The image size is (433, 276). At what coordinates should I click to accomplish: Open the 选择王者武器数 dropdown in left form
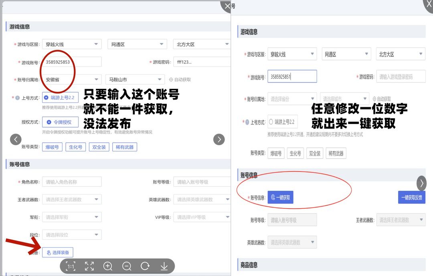tap(71, 200)
